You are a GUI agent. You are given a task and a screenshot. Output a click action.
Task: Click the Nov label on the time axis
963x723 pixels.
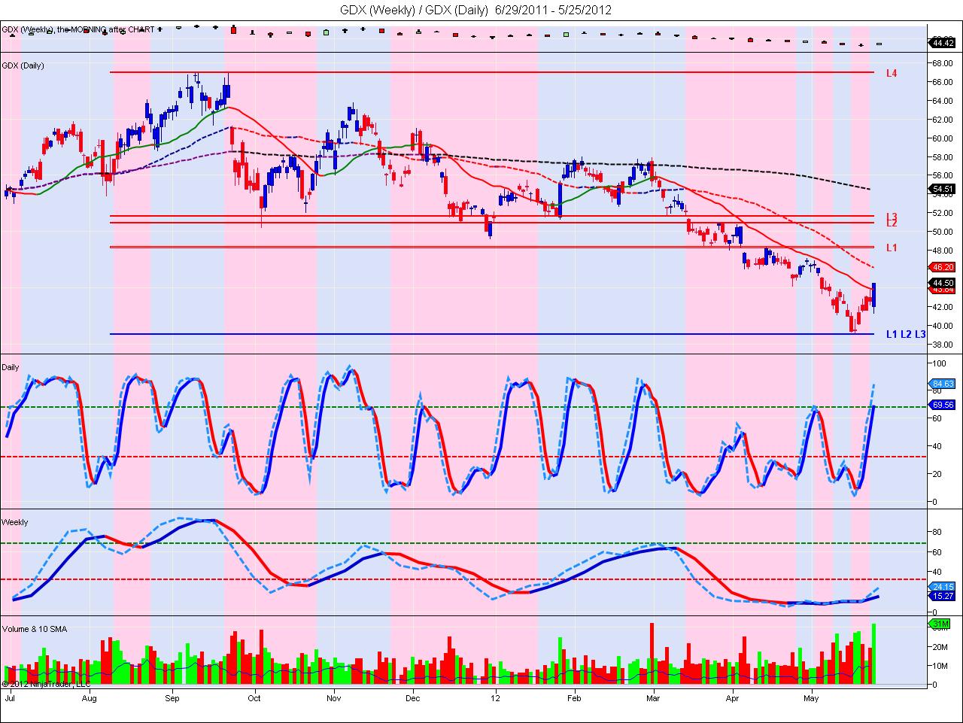[334, 697]
